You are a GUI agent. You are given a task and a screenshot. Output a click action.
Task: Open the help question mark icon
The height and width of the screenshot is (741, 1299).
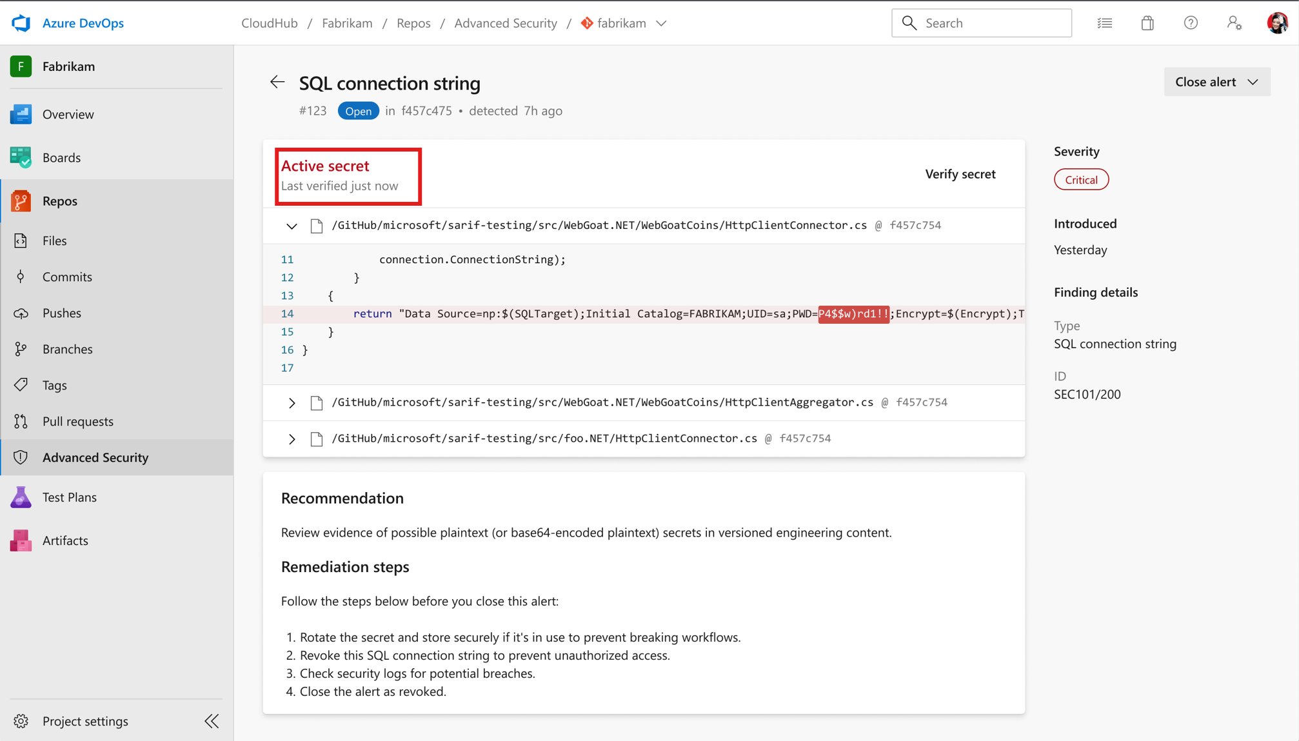tap(1191, 23)
